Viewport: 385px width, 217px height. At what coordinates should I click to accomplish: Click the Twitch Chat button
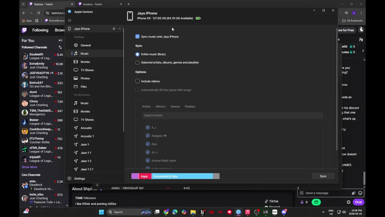(x=358, y=202)
